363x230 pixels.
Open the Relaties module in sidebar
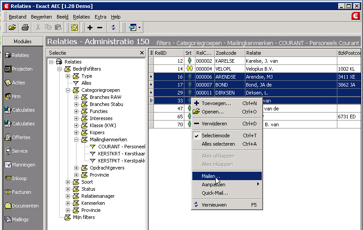[17, 55]
